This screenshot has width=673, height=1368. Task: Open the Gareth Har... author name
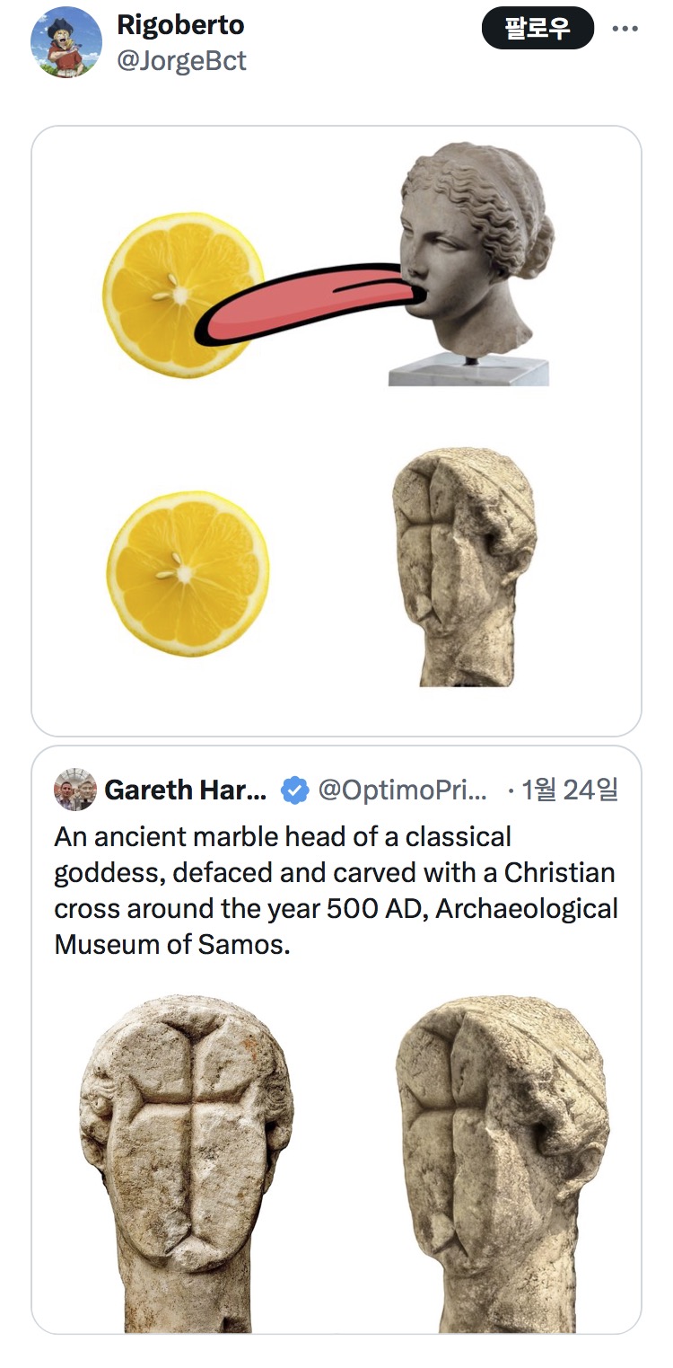click(186, 790)
